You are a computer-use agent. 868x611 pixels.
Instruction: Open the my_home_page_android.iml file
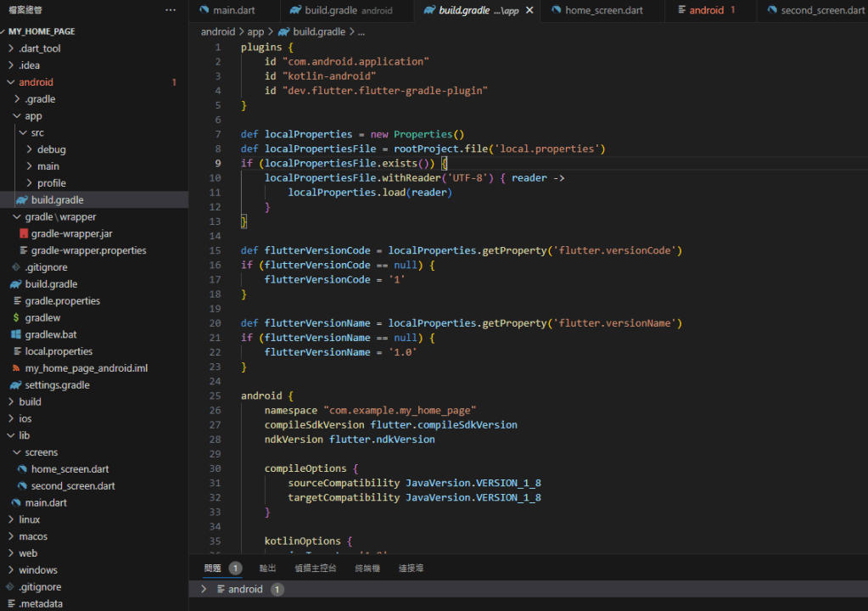tap(86, 368)
